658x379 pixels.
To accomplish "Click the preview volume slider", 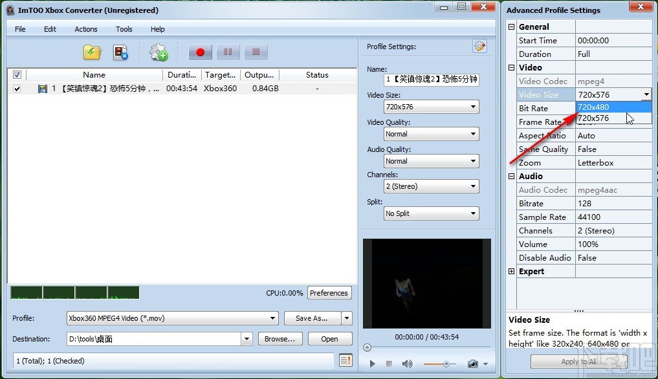I will [x=440, y=364].
